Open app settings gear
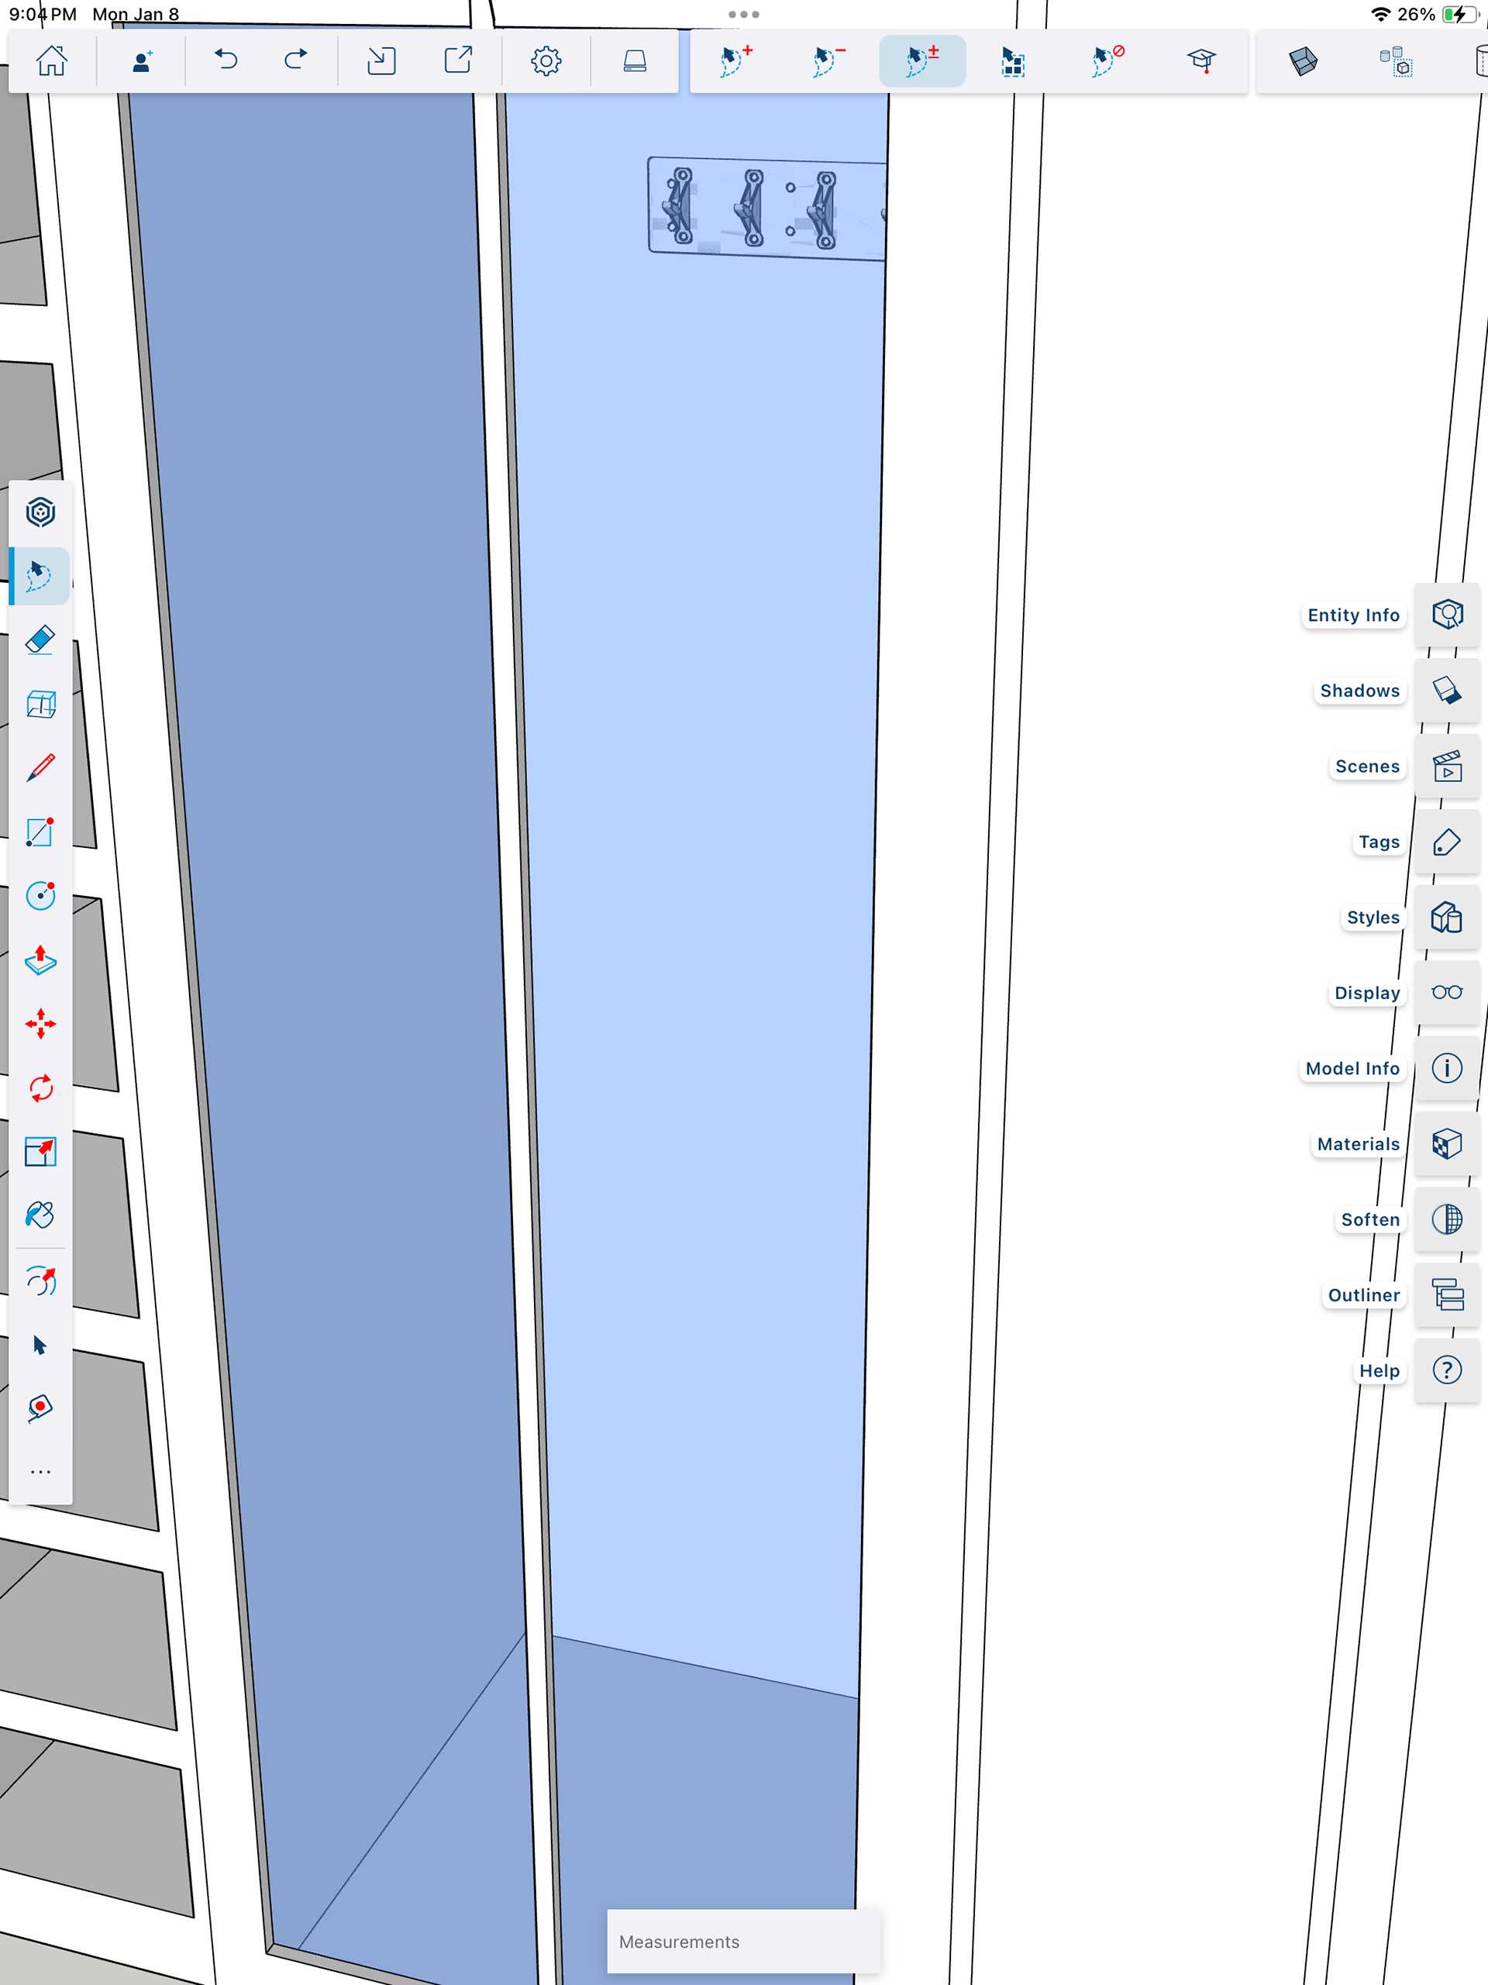Image resolution: width=1488 pixels, height=1985 pixels. 546,61
